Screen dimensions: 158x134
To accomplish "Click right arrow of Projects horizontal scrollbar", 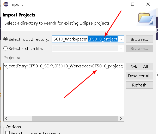I will tap(121, 118).
